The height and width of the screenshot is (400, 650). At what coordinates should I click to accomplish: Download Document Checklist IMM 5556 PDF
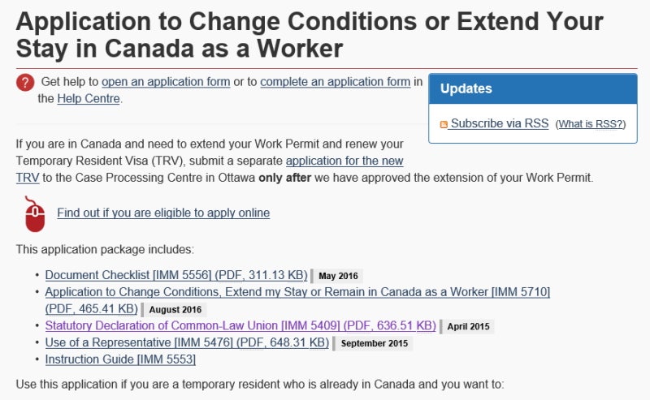[x=176, y=275]
